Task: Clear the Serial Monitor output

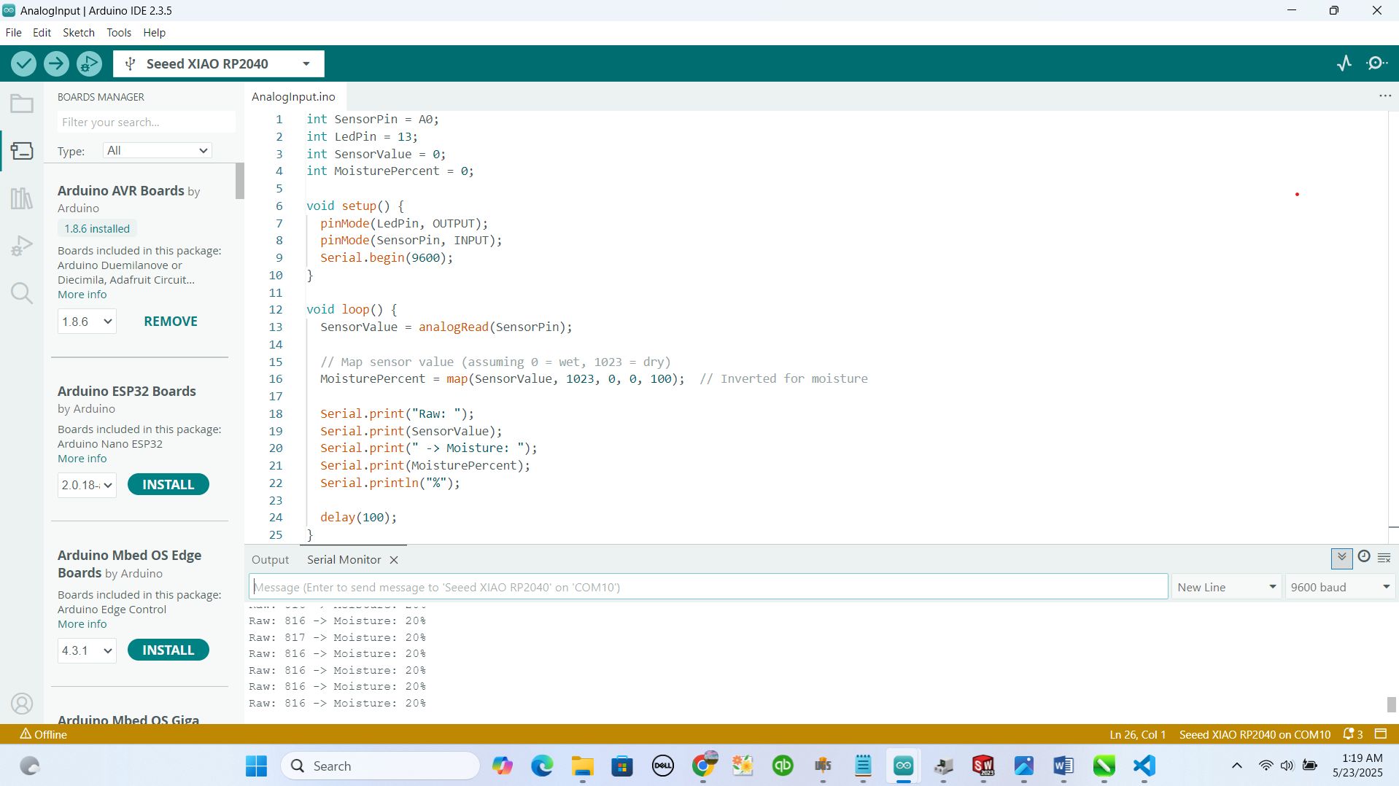Action: point(1384,558)
